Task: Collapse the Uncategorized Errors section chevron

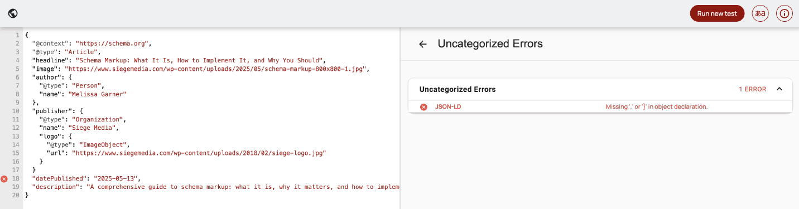Action: pyautogui.click(x=779, y=89)
